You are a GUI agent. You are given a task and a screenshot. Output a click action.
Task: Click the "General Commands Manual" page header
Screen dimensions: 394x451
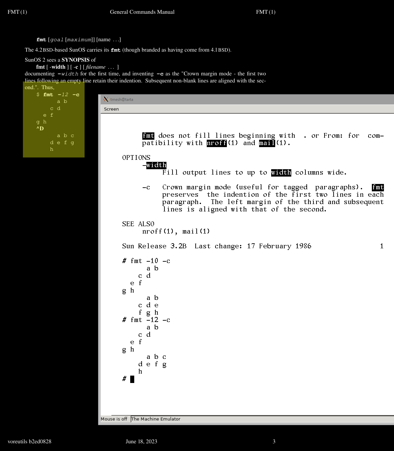142,12
